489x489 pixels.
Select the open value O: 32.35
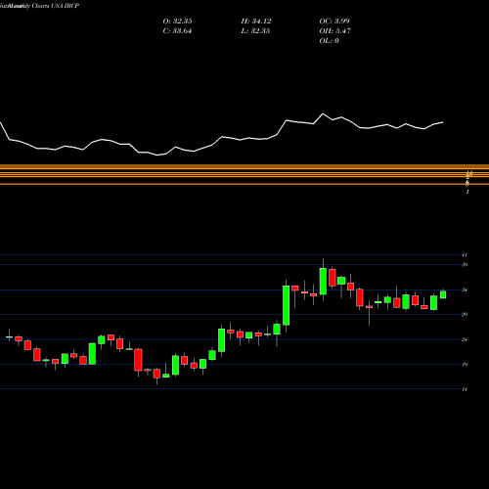click(x=177, y=22)
